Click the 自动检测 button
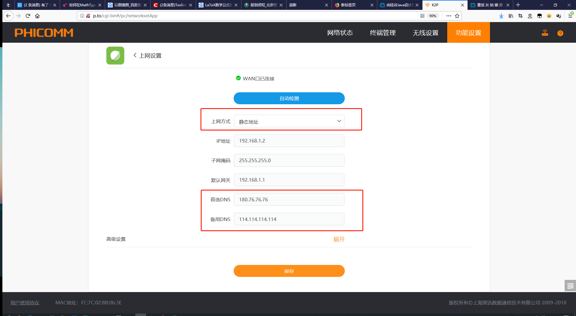Viewport: 576px width, 316px height. tap(289, 98)
